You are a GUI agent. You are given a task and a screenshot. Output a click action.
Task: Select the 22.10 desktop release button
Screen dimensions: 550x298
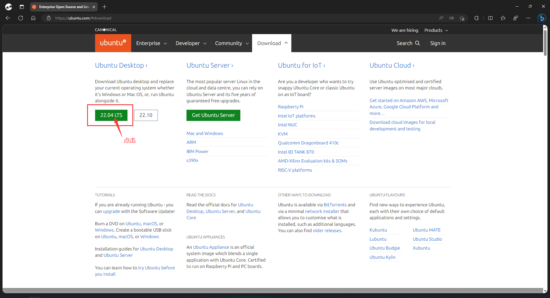pos(146,115)
